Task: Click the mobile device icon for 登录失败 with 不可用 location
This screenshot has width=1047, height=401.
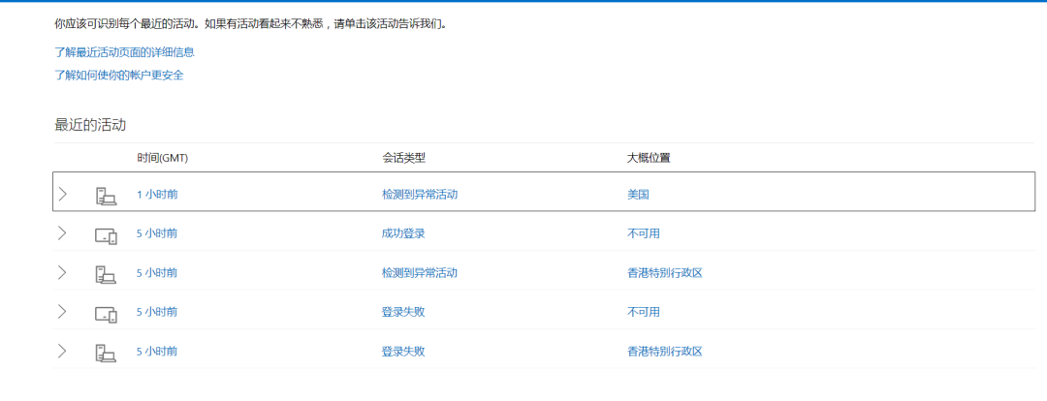Action: [x=106, y=313]
